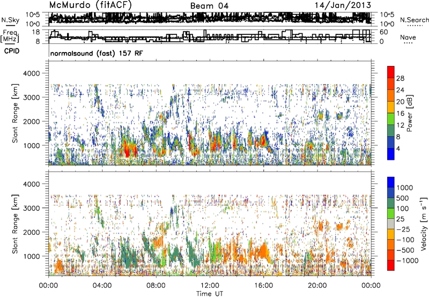The image size is (429, 297).
Task: Click the frequency step-line panel
Action: pyautogui.click(x=210, y=36)
